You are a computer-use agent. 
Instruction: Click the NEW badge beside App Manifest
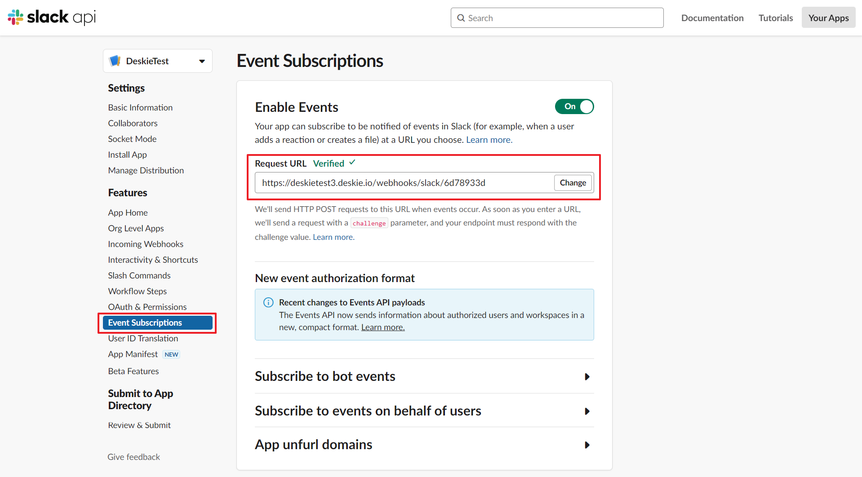(x=171, y=354)
